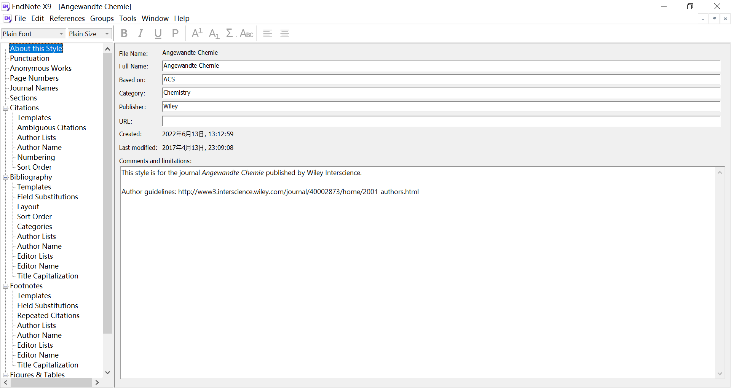This screenshot has width=731, height=388.
Task: Open the Groups menu
Action: point(102,18)
